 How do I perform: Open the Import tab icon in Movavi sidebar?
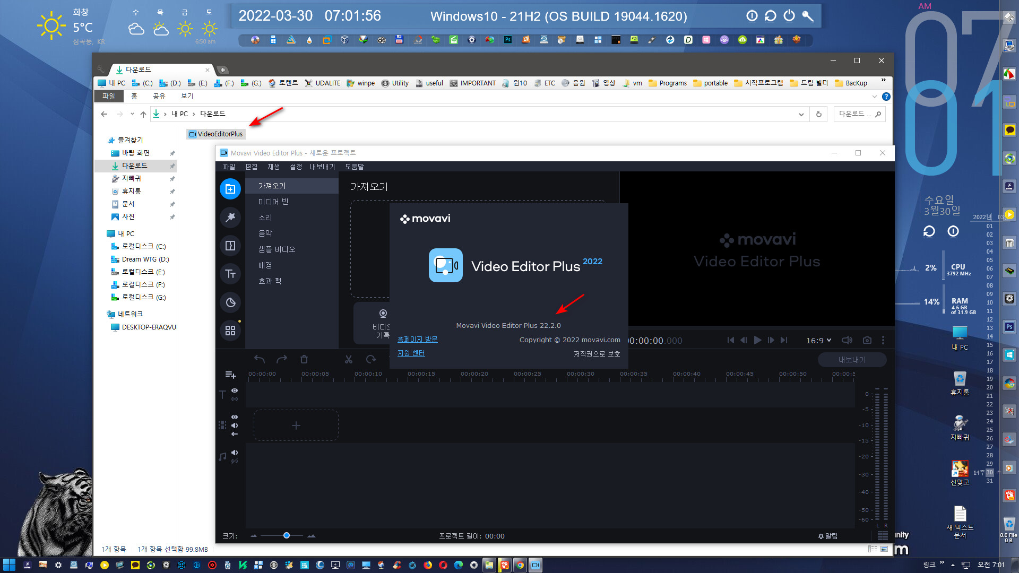(x=230, y=189)
